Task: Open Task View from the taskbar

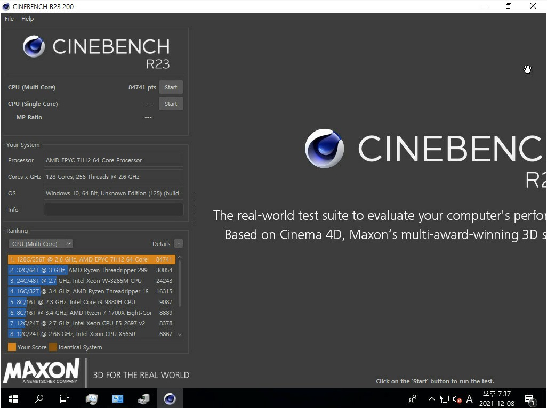Action: 65,398
